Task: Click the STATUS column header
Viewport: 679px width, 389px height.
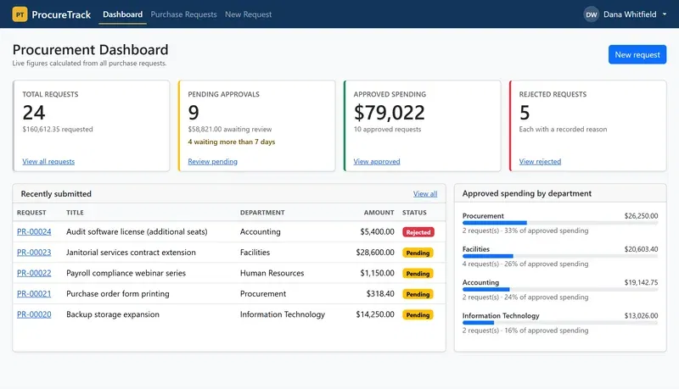Action: click(414, 213)
